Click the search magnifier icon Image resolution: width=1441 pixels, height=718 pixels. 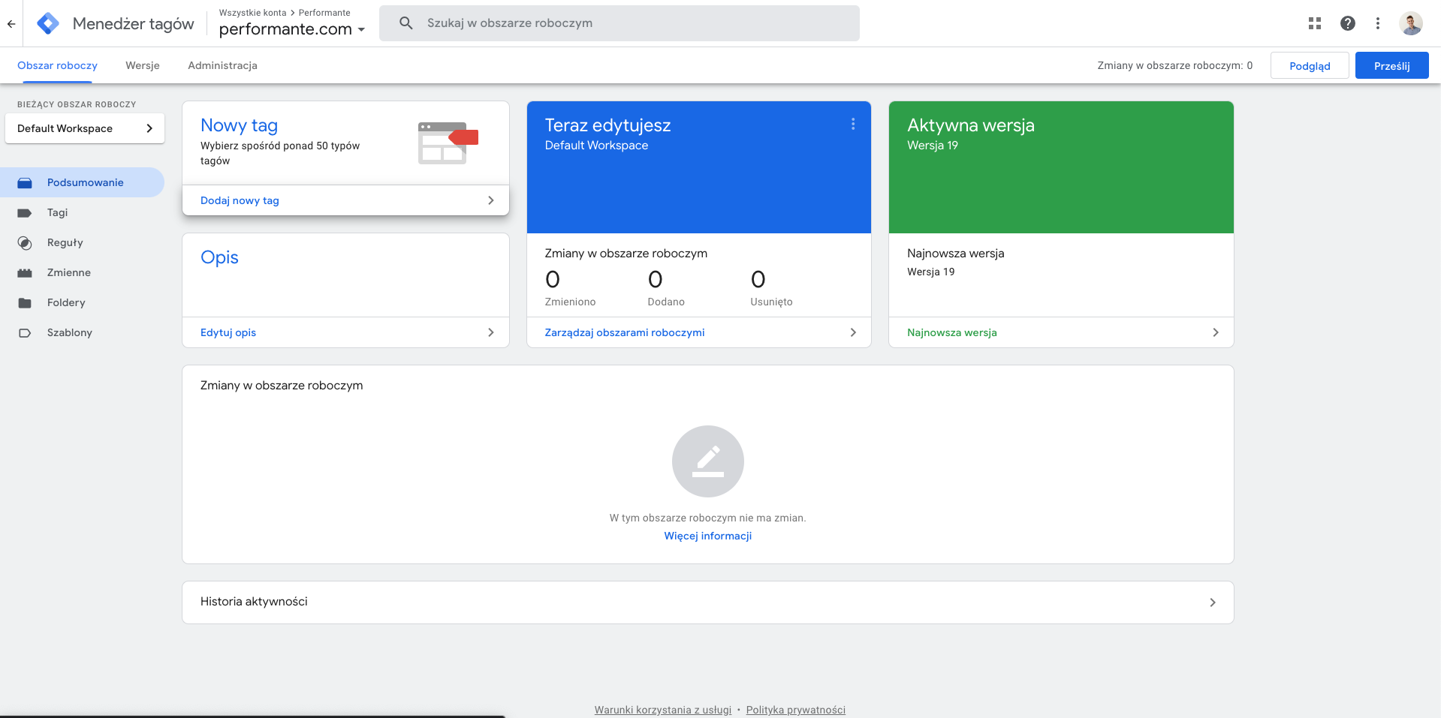[x=406, y=23]
